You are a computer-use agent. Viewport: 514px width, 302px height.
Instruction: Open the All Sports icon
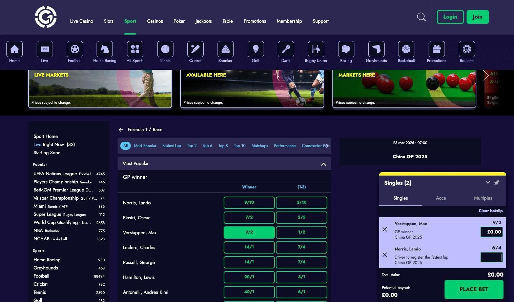pyautogui.click(x=135, y=49)
